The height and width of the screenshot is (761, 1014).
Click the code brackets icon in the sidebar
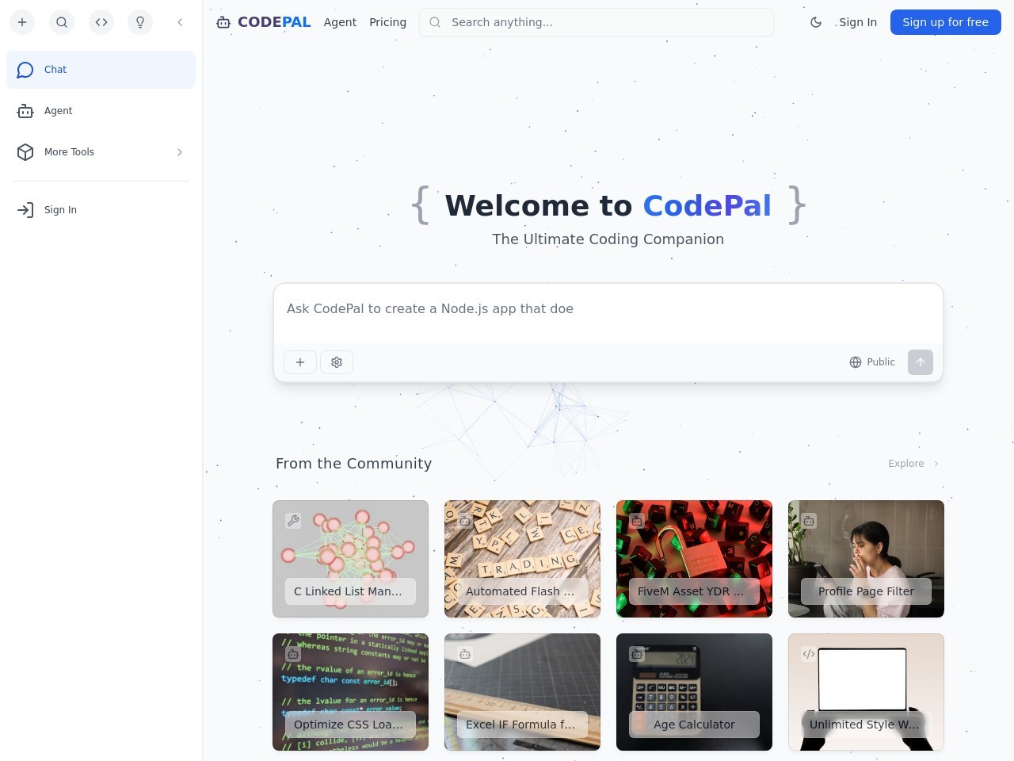pos(101,22)
